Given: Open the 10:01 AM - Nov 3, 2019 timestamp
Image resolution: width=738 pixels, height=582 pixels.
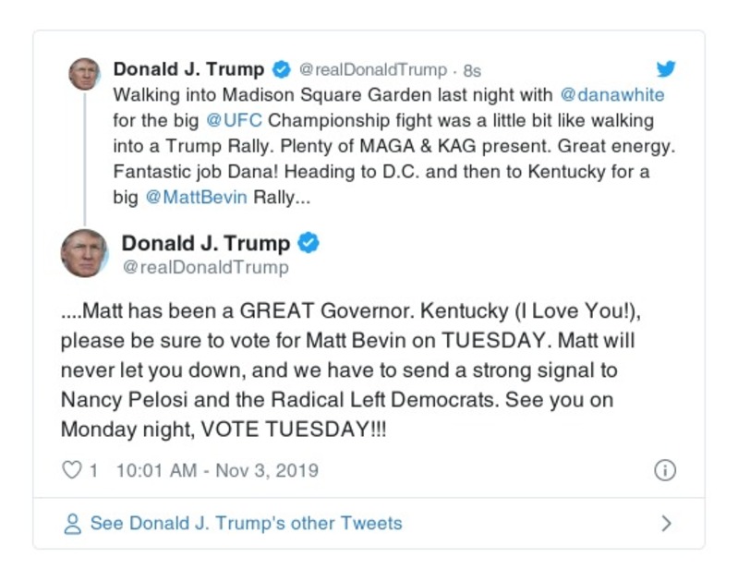Looking at the screenshot, I should 217,470.
